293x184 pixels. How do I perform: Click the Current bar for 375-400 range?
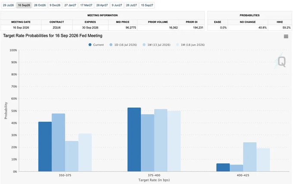coord(134,140)
